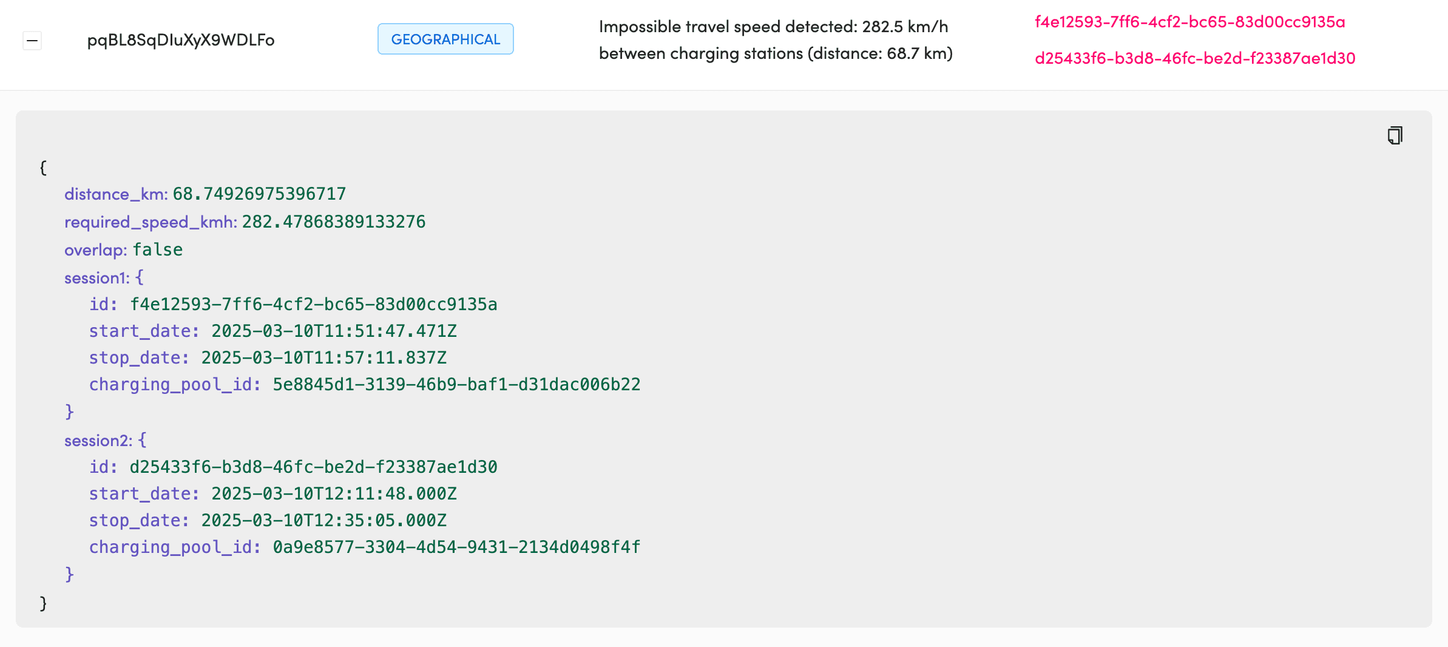The image size is (1448, 647).
Task: Click the GEOGRAPHICAL type badge
Action: pyautogui.click(x=445, y=39)
